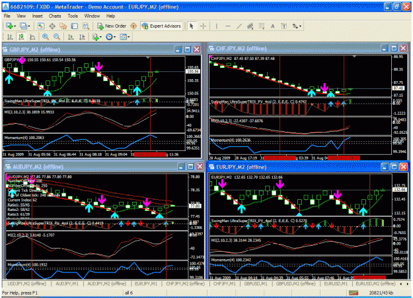Screen dimensions: 413x298
Task: Switch chart to Candlesticks mode
Action: click(21, 37)
